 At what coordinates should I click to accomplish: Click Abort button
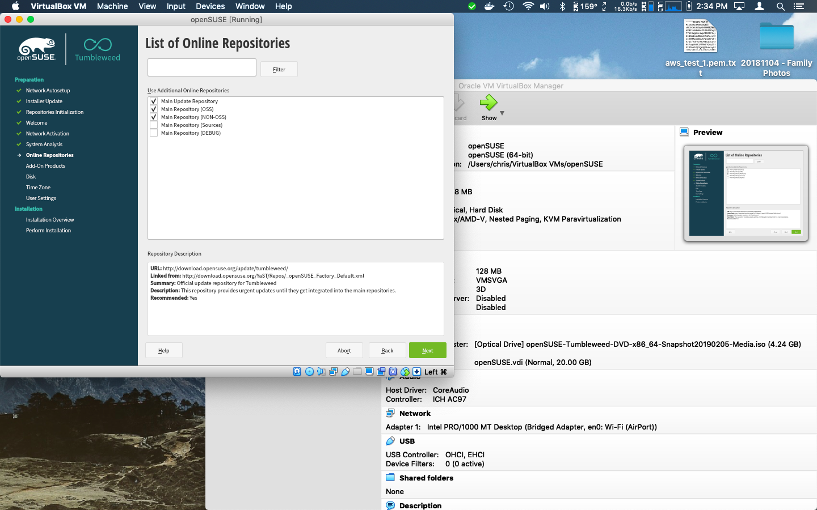(x=344, y=350)
